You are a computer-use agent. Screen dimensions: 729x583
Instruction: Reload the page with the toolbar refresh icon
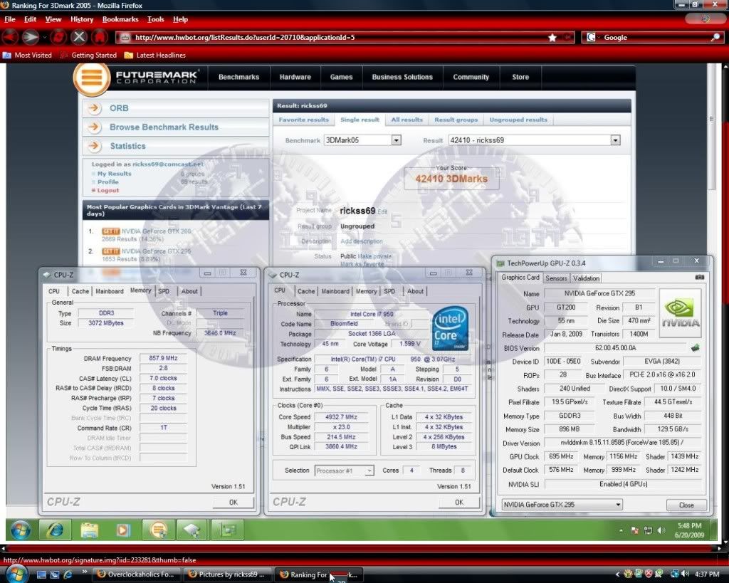click(59, 37)
